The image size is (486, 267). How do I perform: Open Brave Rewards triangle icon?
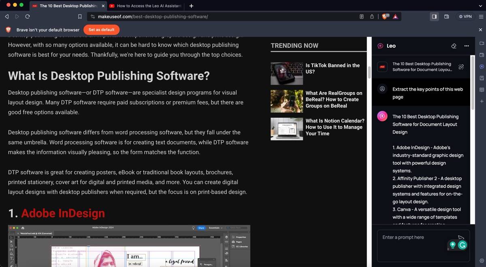click(395, 17)
